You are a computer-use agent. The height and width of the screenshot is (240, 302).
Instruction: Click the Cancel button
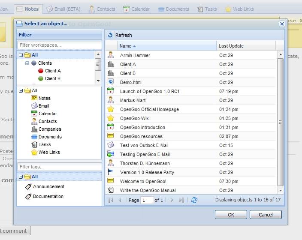266,214
